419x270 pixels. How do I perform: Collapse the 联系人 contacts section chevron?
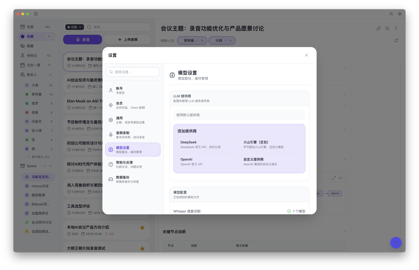pyautogui.click(x=50, y=75)
